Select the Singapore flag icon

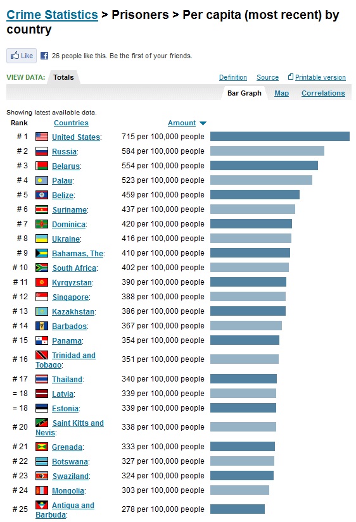(42, 297)
